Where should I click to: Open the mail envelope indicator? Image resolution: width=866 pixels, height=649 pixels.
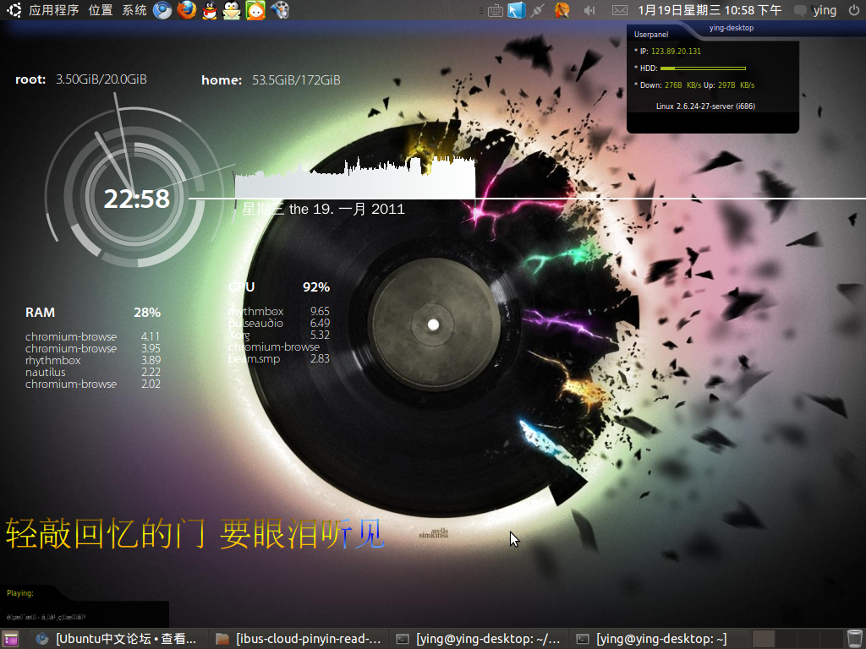[x=620, y=10]
